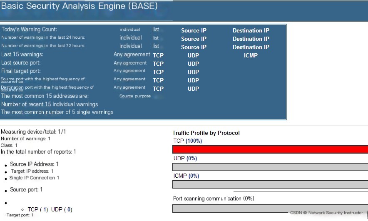
Task: Open most common number of 5 single warnings
Action: click(57, 112)
